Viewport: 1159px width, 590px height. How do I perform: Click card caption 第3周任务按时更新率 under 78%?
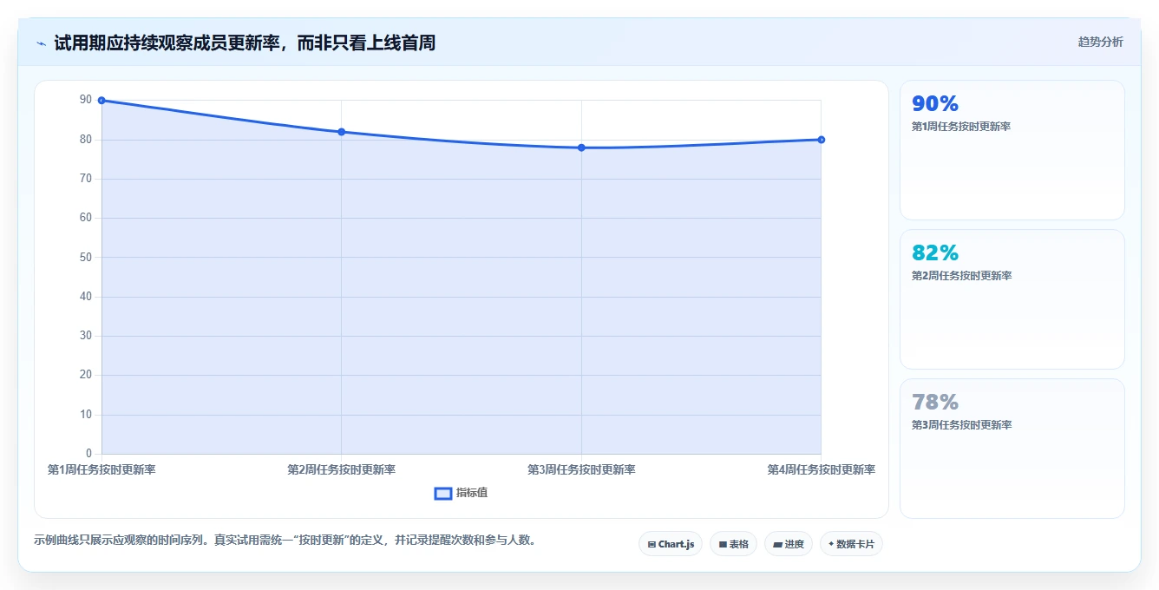click(961, 425)
